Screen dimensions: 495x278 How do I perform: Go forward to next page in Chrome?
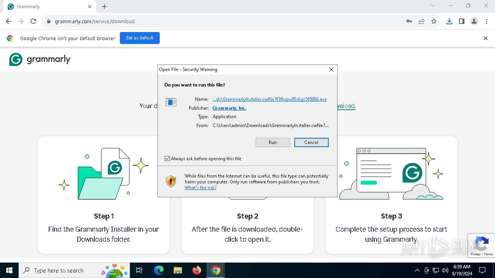pos(21,21)
